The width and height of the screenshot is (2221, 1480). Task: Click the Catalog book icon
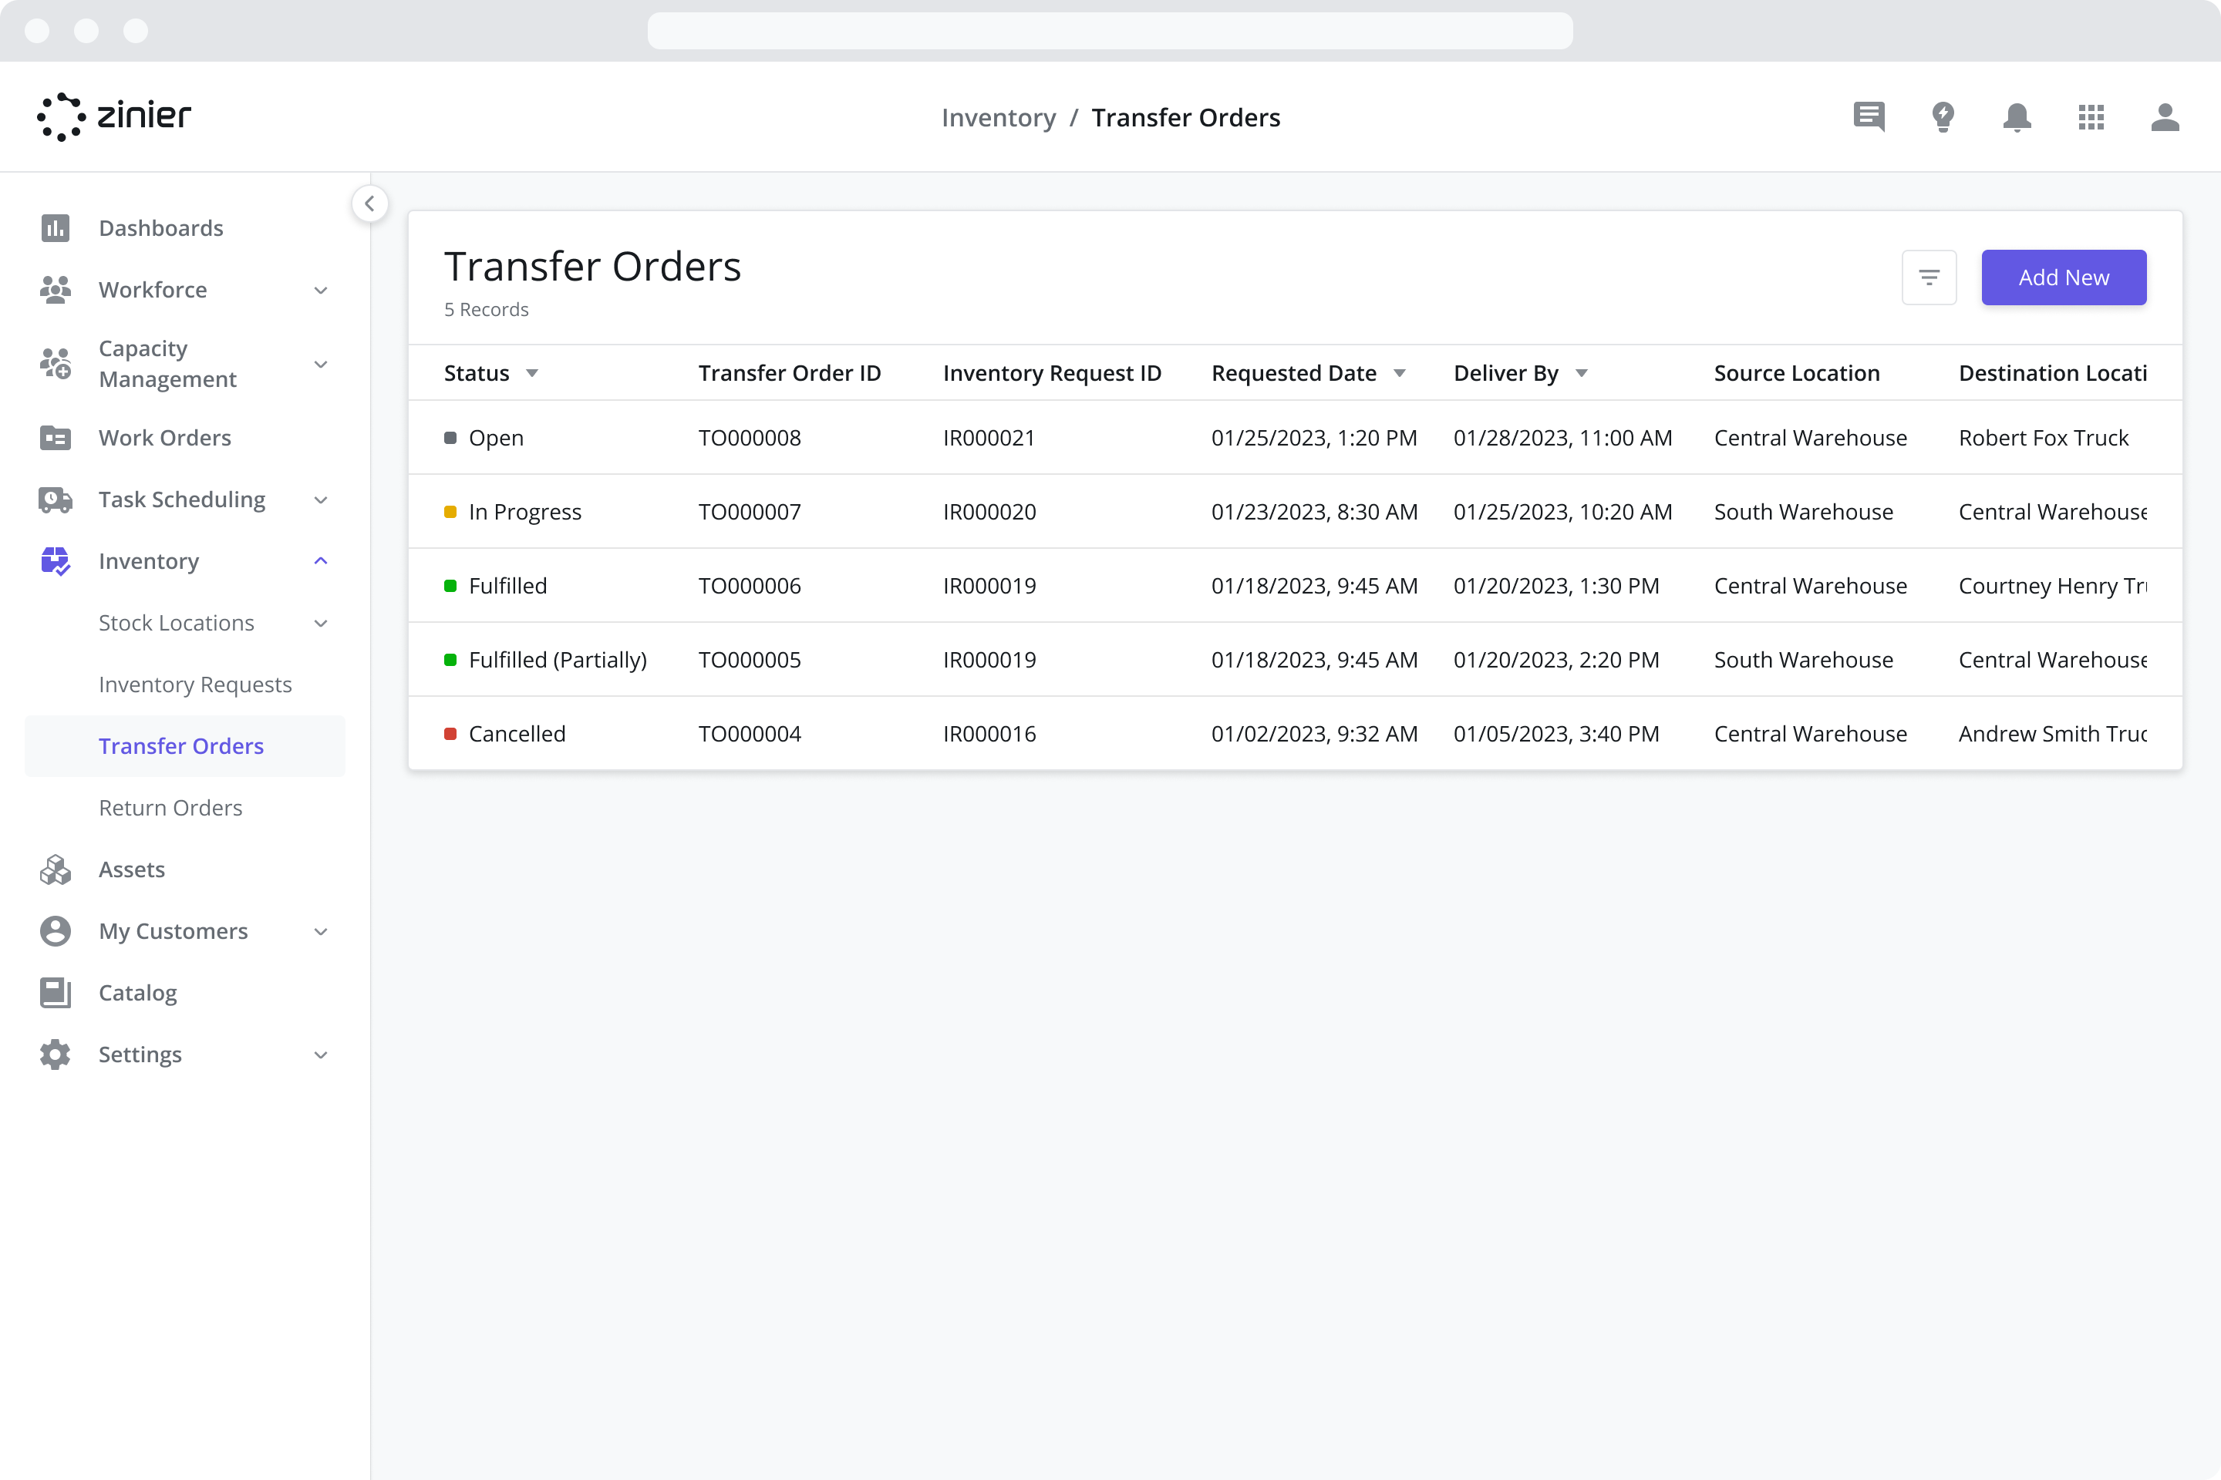(55, 992)
